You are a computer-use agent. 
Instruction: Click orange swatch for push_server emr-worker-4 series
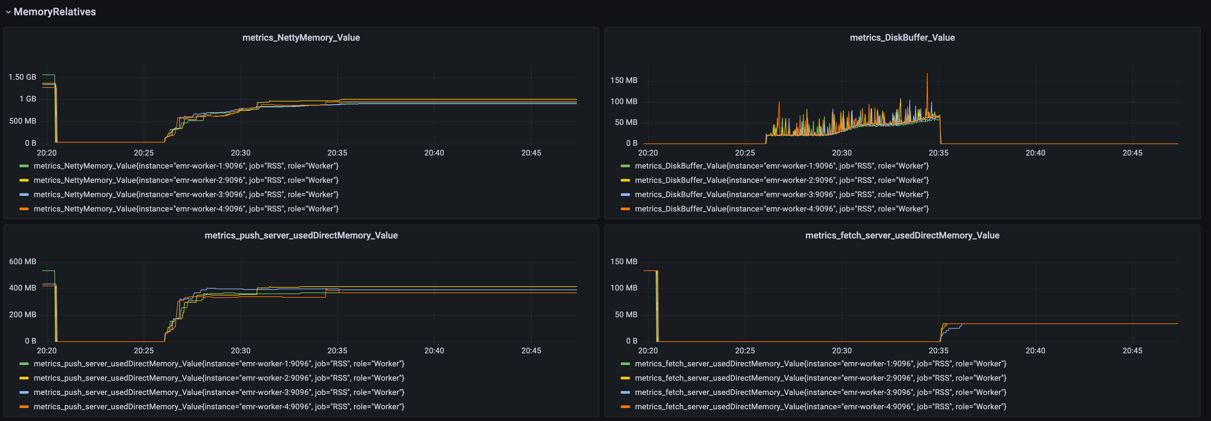point(24,406)
